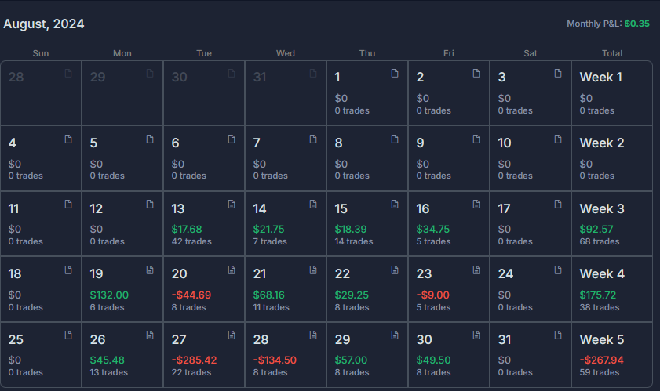Screen dimensions: 660x391
Task: Select the August 27 loss -$285.42
Action: tap(194, 360)
